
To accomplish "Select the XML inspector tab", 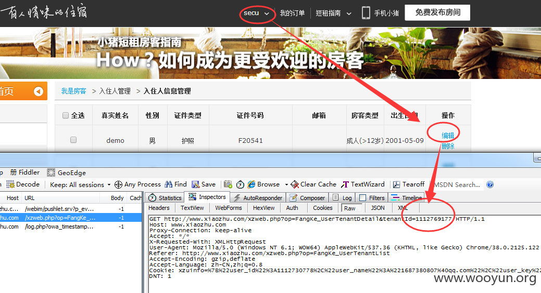I will [402, 208].
